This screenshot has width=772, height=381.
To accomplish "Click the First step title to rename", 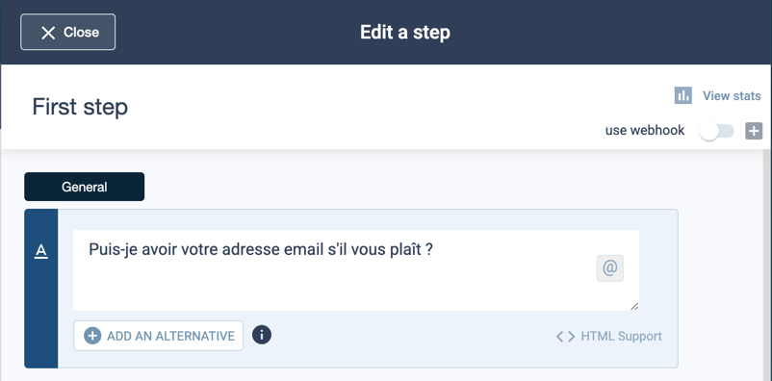I will [80, 107].
